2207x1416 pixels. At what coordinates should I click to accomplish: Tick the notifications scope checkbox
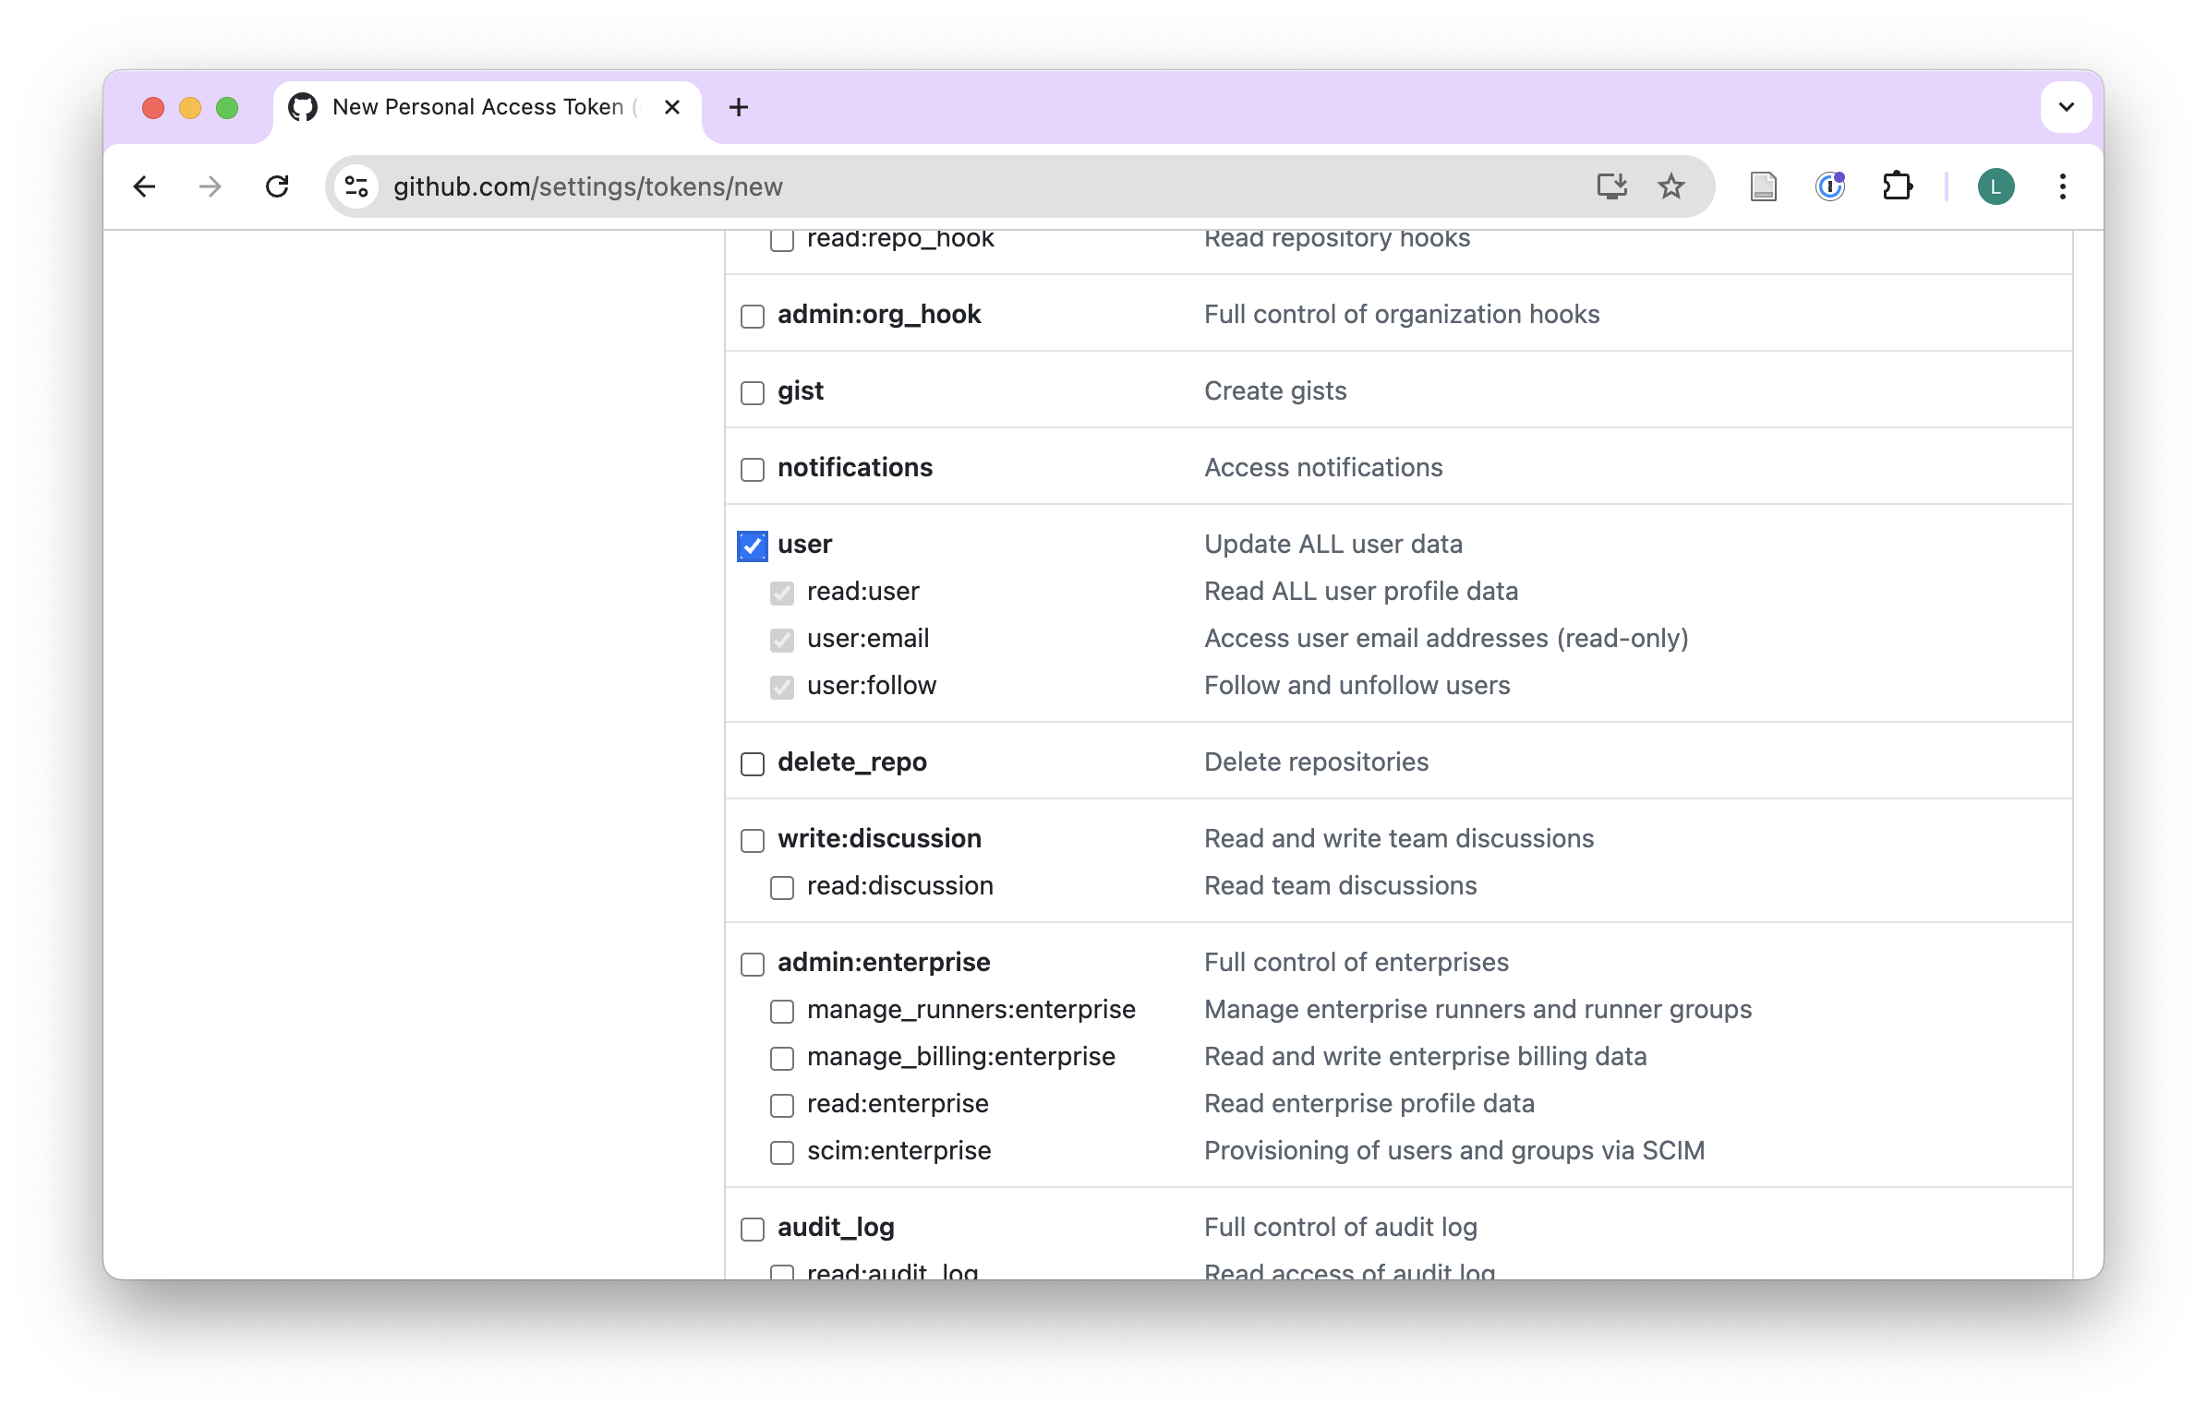[x=753, y=469]
